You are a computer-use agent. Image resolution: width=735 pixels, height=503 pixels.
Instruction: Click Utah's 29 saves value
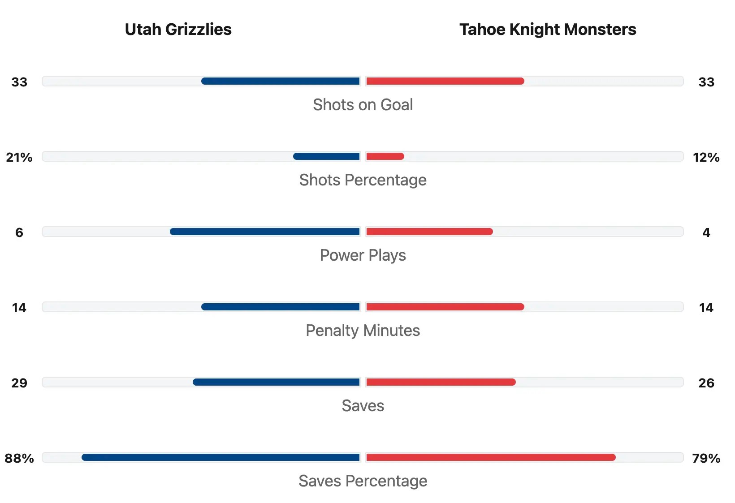click(x=19, y=383)
